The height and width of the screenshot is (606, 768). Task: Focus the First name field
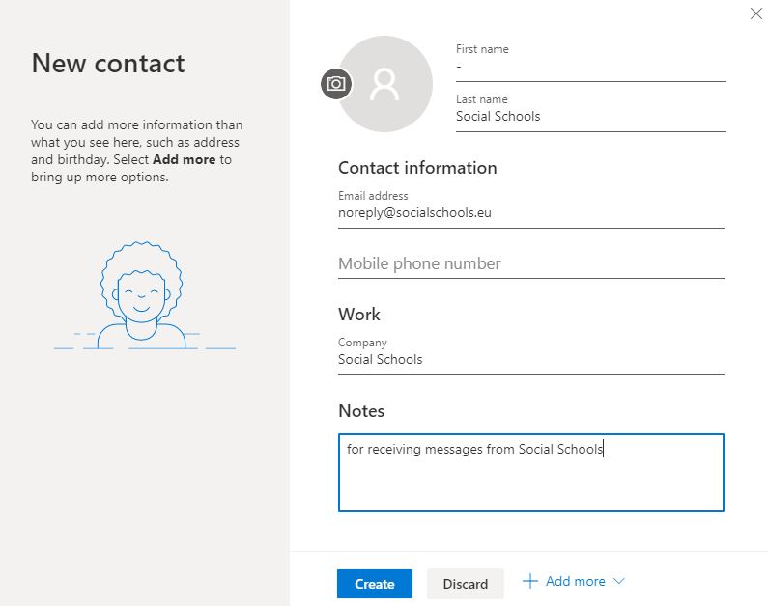pos(590,67)
